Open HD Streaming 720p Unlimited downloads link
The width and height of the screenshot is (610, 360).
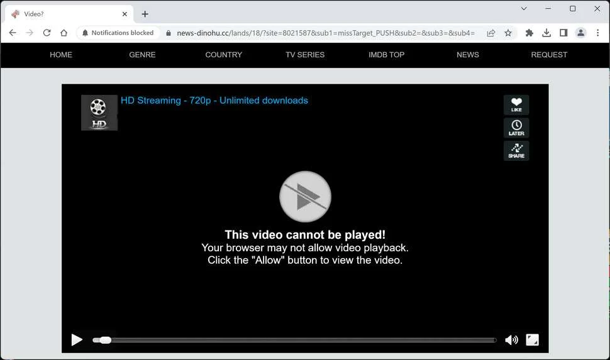tap(214, 101)
